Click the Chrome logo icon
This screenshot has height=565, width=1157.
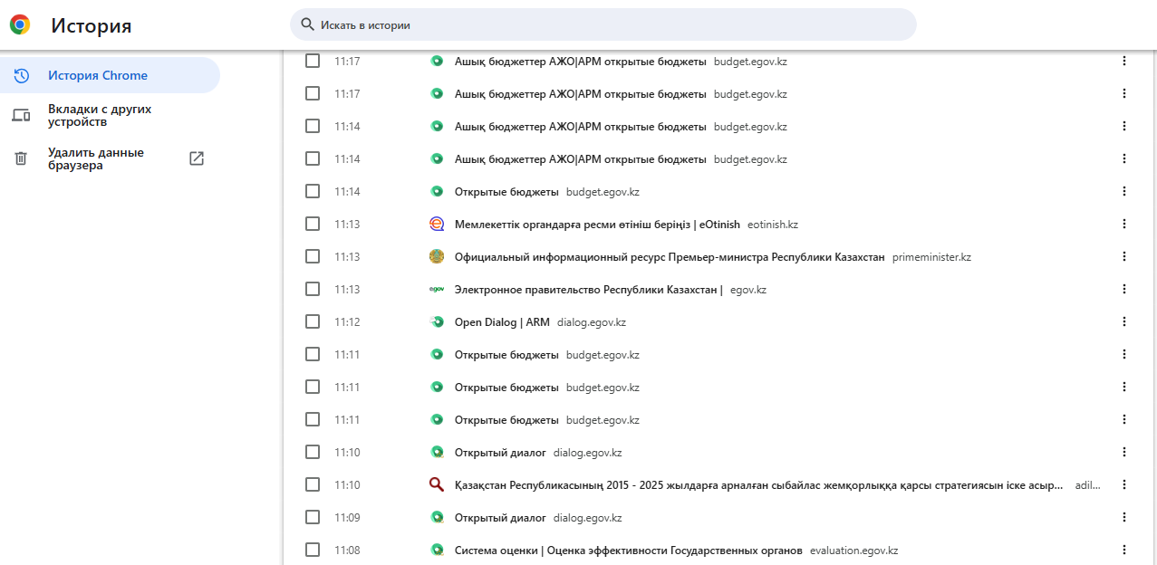[x=20, y=25]
